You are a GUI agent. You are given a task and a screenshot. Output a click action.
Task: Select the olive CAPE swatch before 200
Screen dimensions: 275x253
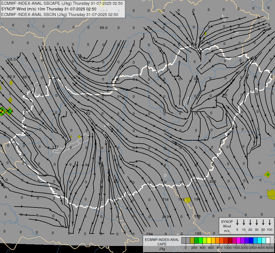[x=192, y=240]
